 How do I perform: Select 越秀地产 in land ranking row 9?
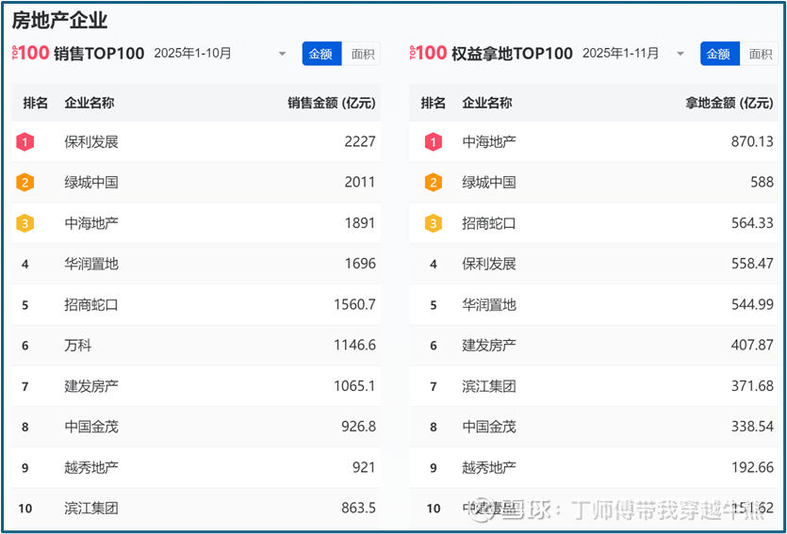489,468
